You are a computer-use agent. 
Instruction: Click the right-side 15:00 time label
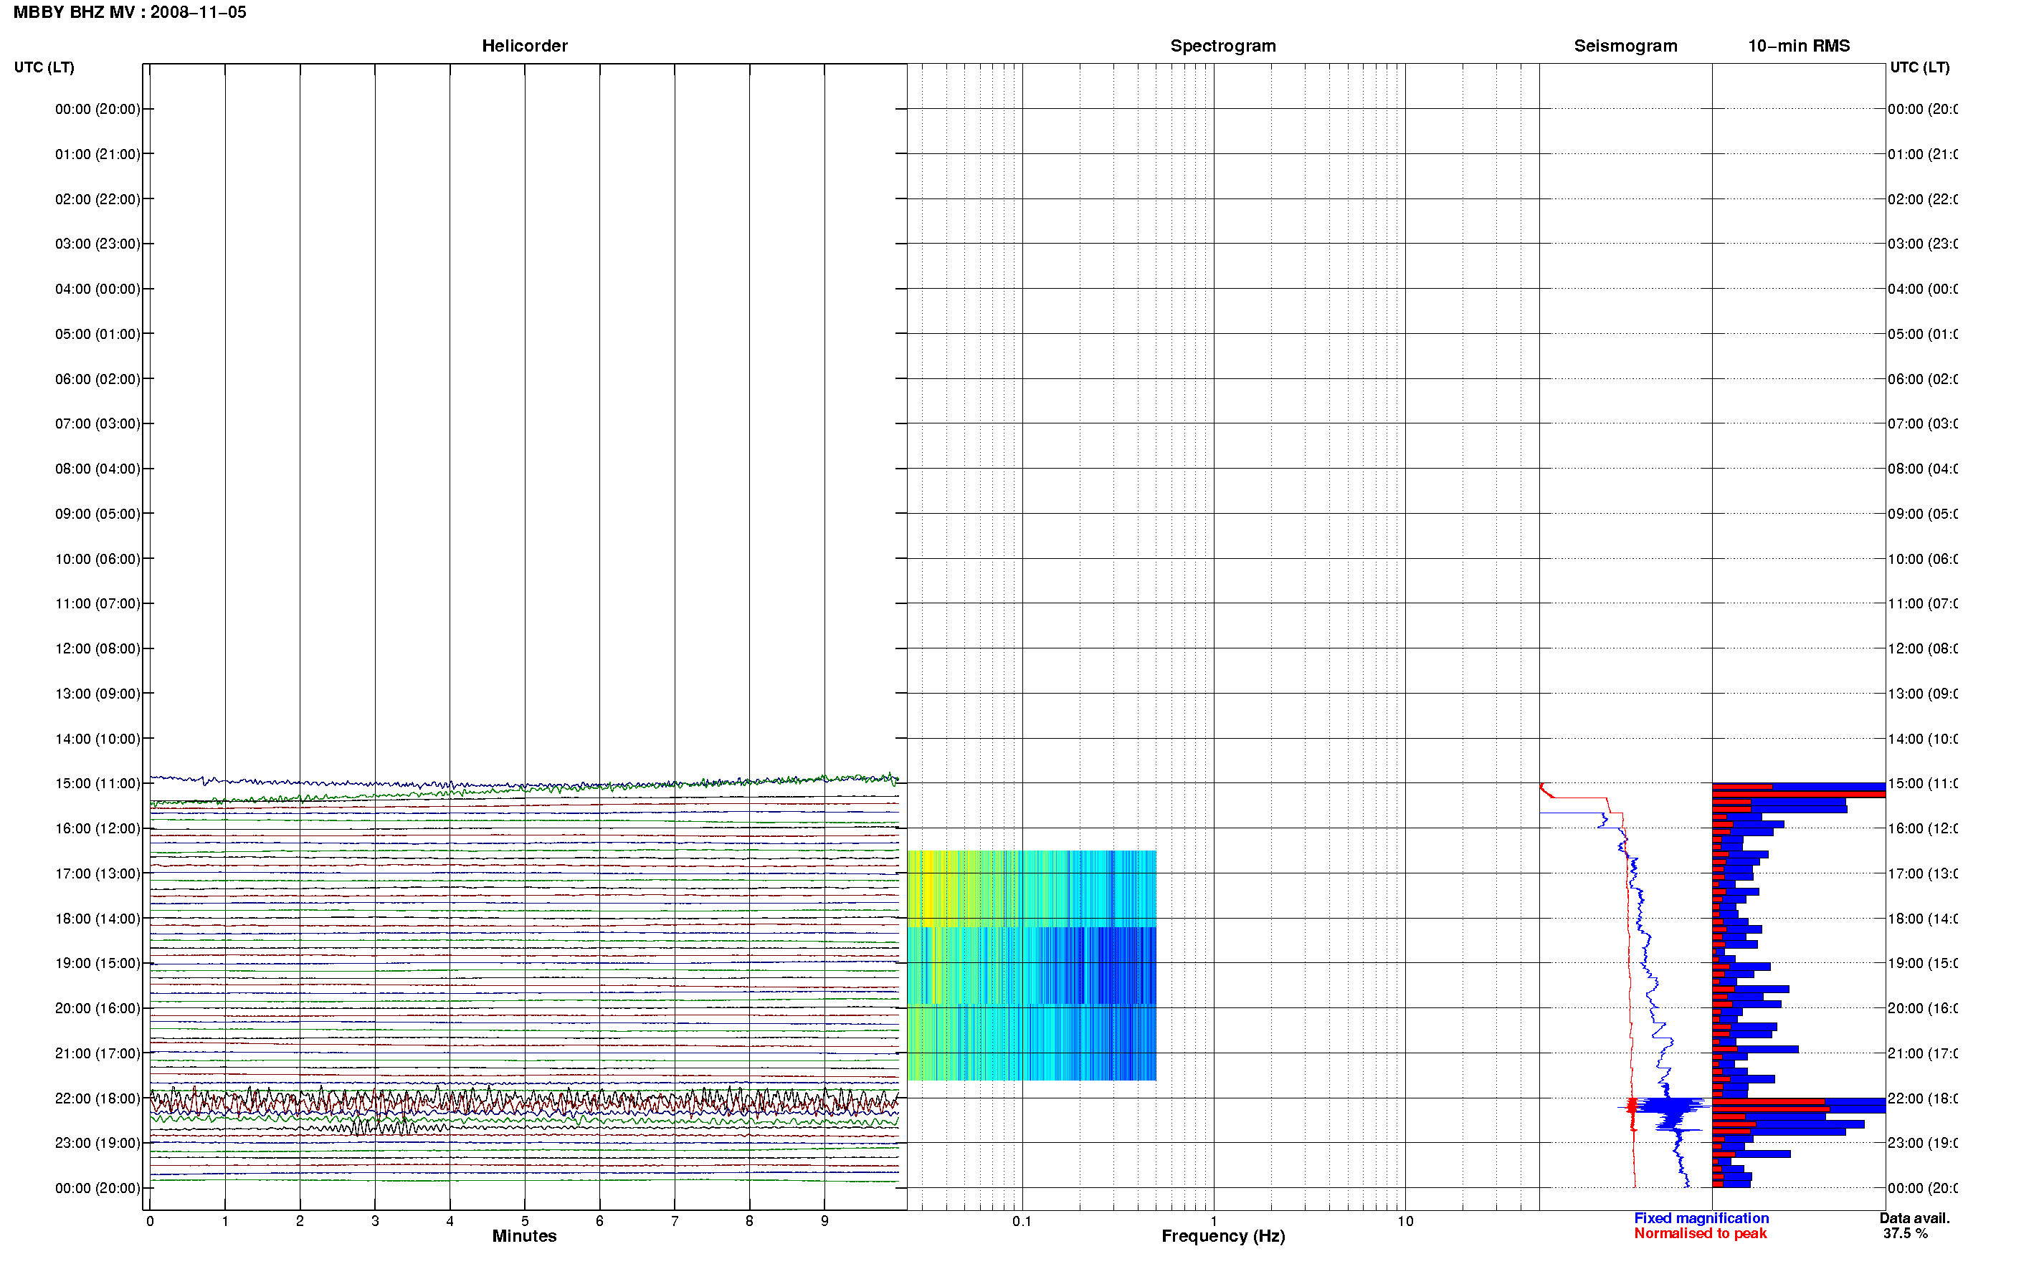click(1922, 784)
